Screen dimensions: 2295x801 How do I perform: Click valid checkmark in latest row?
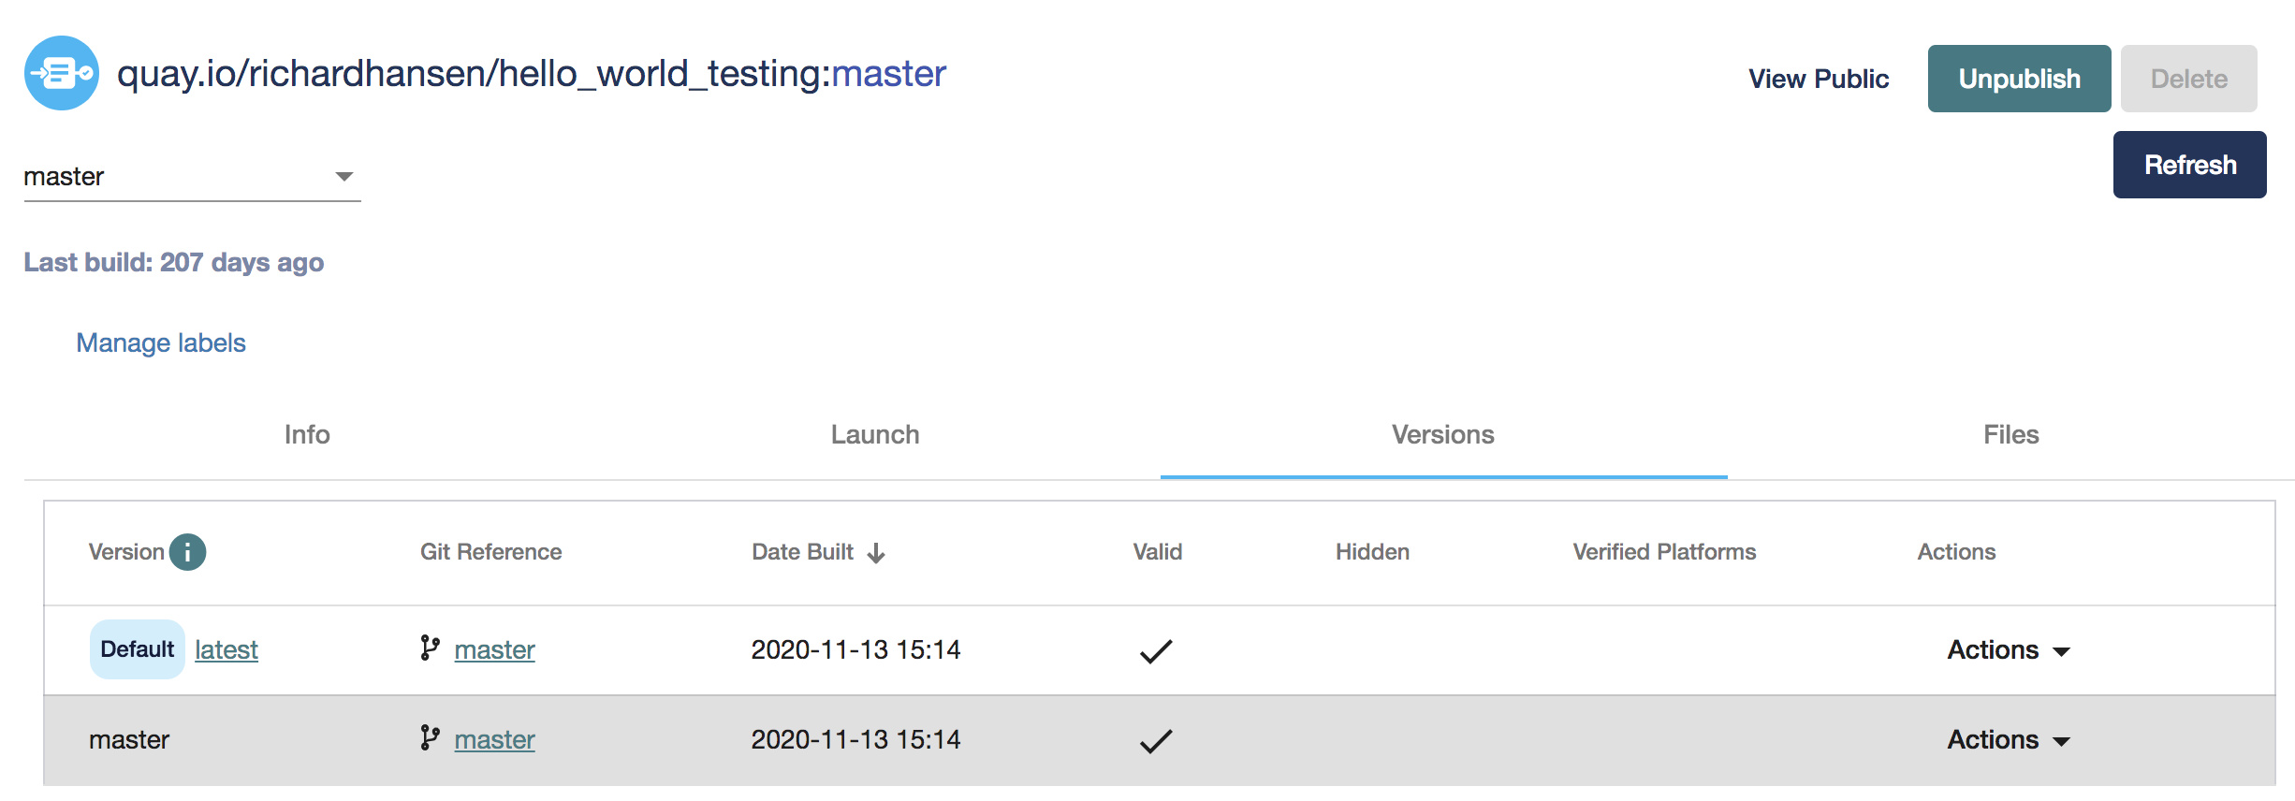click(1156, 650)
